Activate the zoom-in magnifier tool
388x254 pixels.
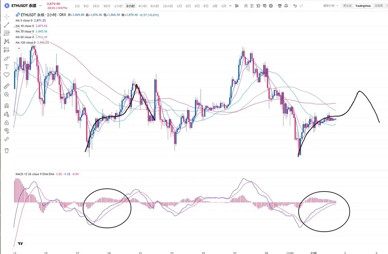6,94
